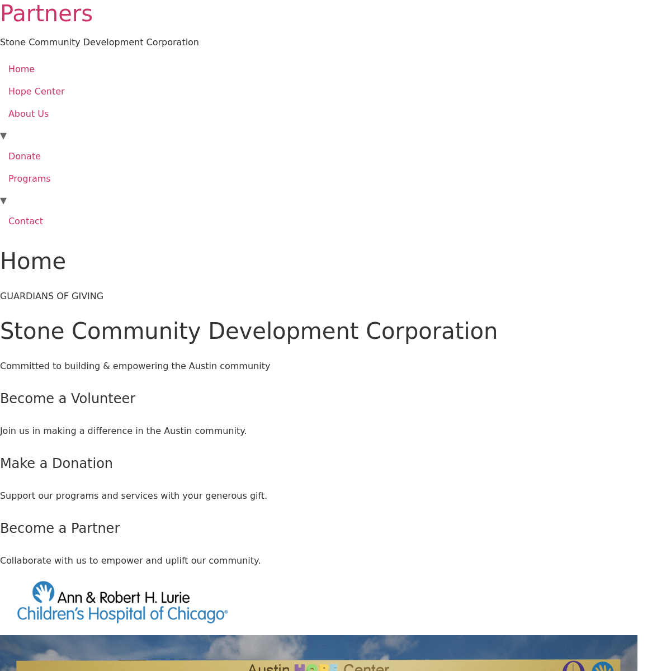Image resolution: width=671 pixels, height=671 pixels.
Task: Select the Become a Partner heading
Action: coord(60,528)
